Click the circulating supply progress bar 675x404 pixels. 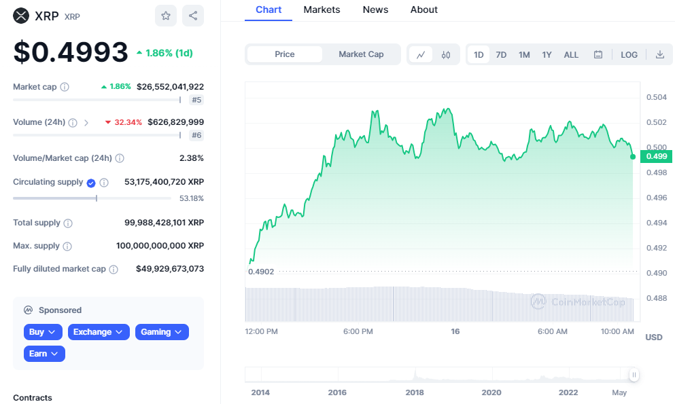[x=92, y=198]
